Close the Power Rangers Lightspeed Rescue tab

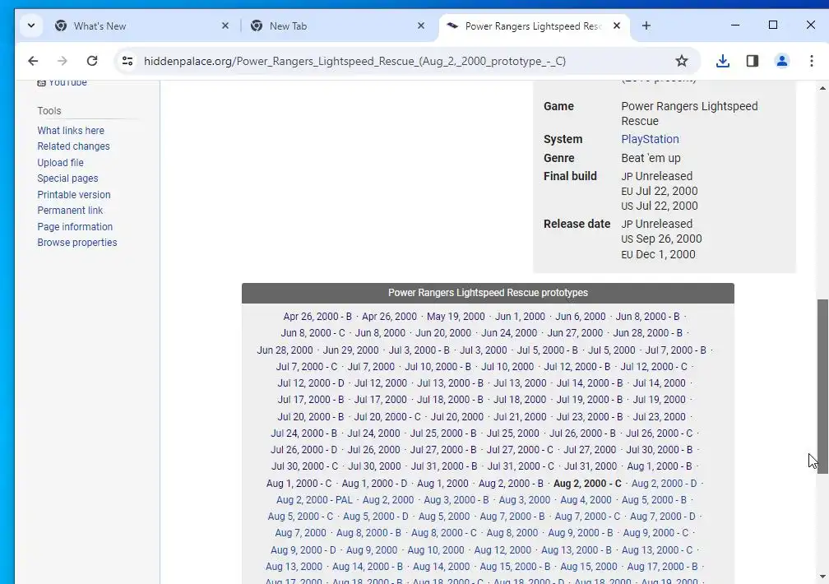[x=617, y=25]
